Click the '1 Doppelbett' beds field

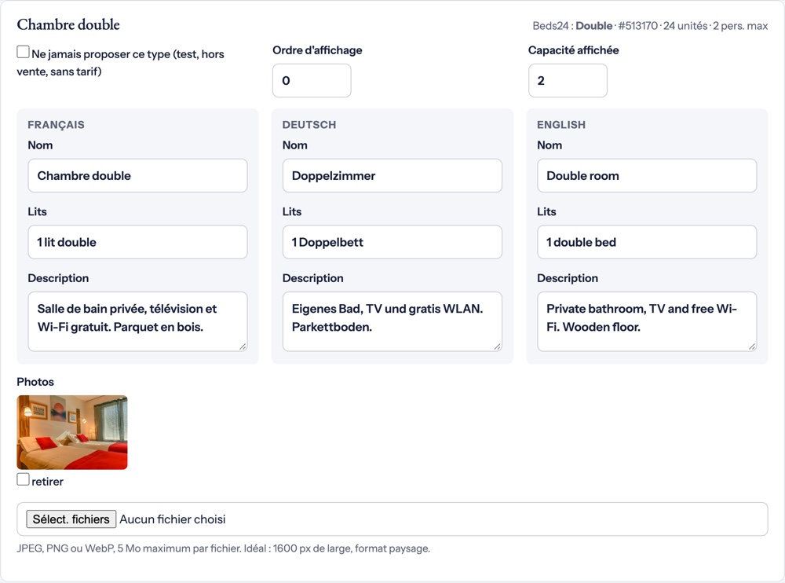pyautogui.click(x=392, y=242)
